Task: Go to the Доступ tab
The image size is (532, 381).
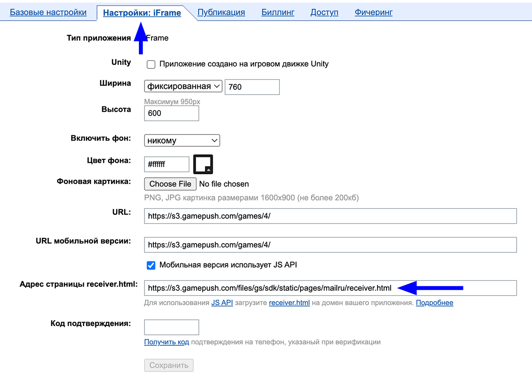Action: pyautogui.click(x=324, y=12)
